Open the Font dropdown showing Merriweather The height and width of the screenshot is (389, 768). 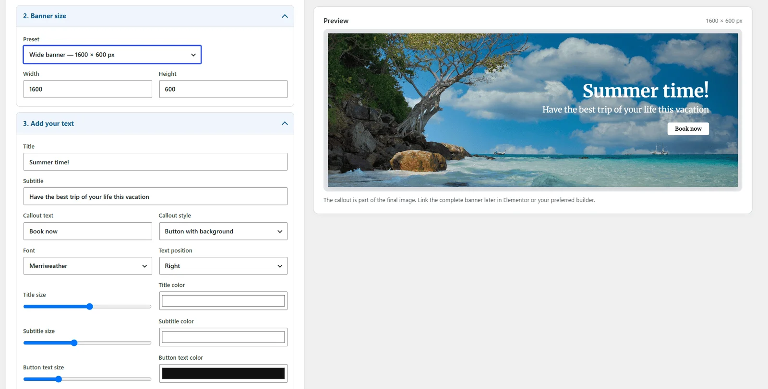click(88, 266)
